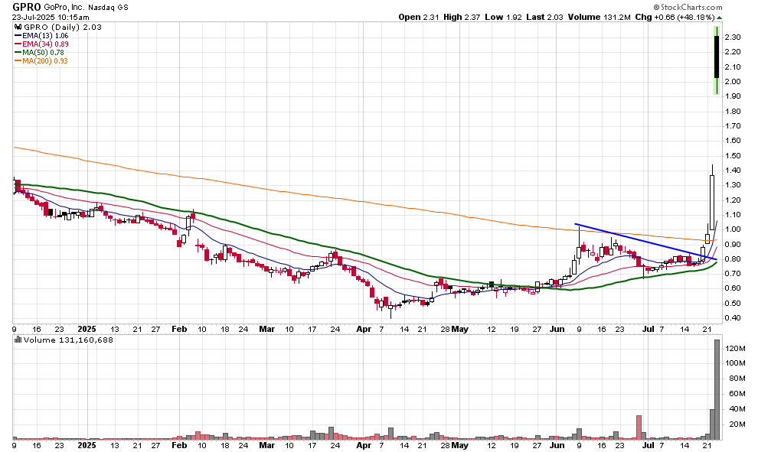758x452 pixels.
Task: Click the 1.20 price axis label
Action: pos(733,200)
